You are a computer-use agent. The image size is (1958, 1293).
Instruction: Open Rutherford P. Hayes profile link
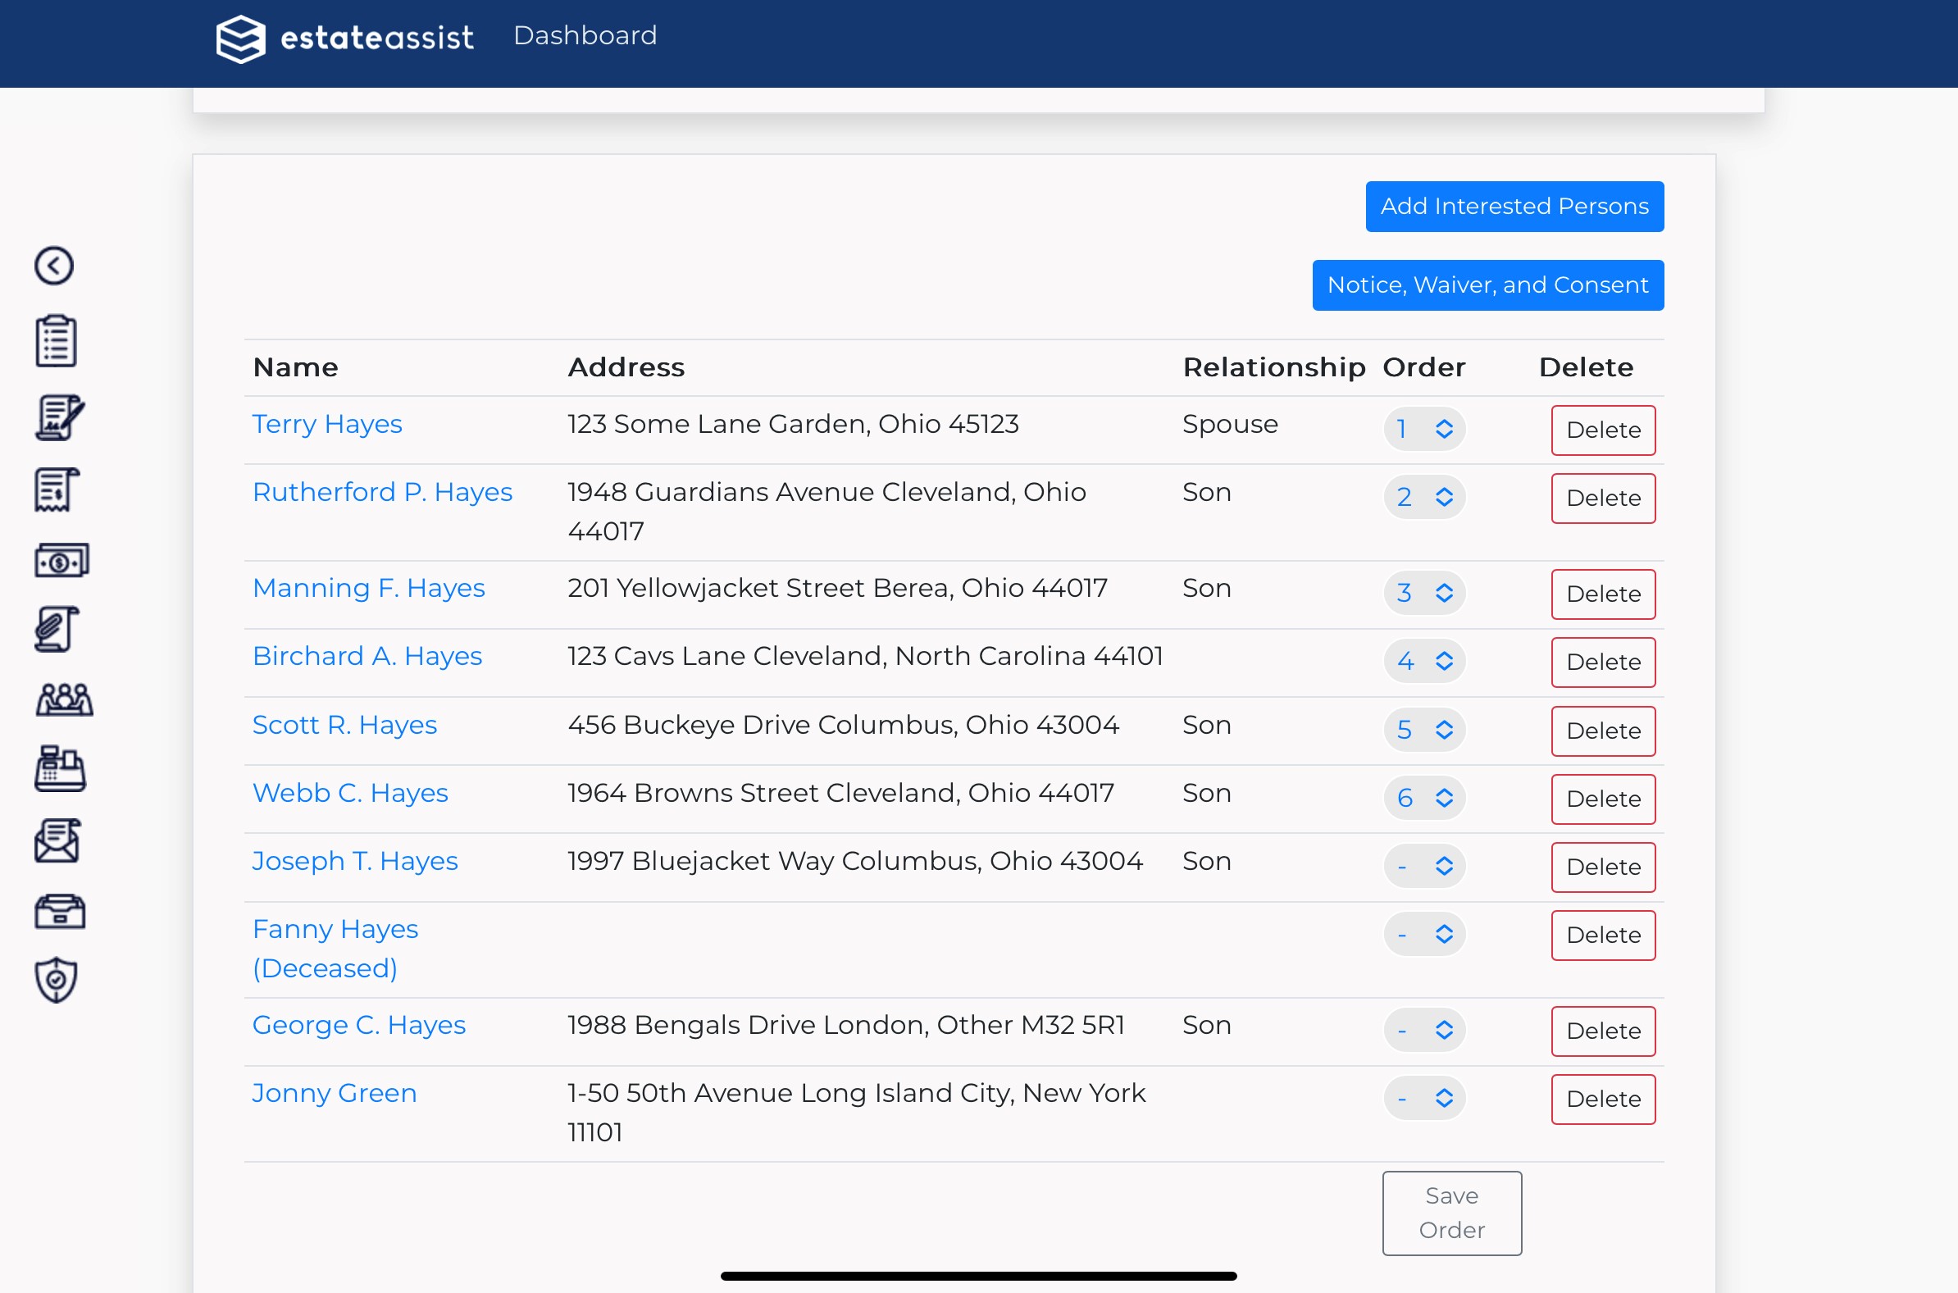click(383, 492)
